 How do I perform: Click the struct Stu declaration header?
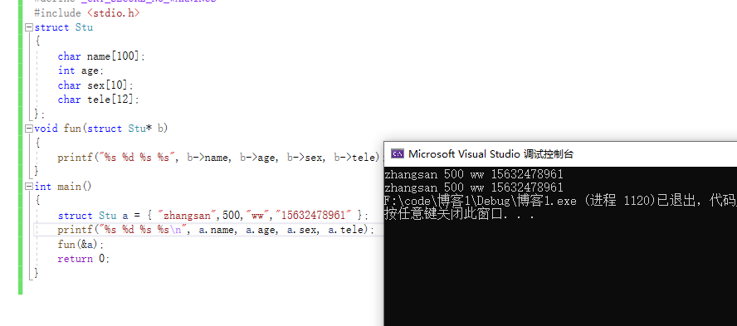pyautogui.click(x=63, y=27)
